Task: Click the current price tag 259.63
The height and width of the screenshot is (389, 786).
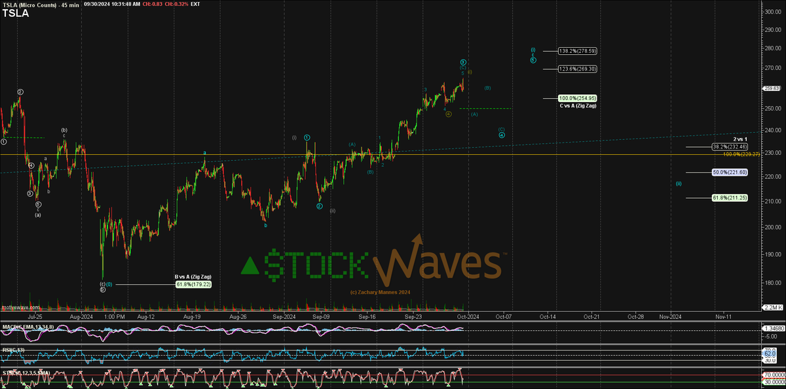Action: 772,88
